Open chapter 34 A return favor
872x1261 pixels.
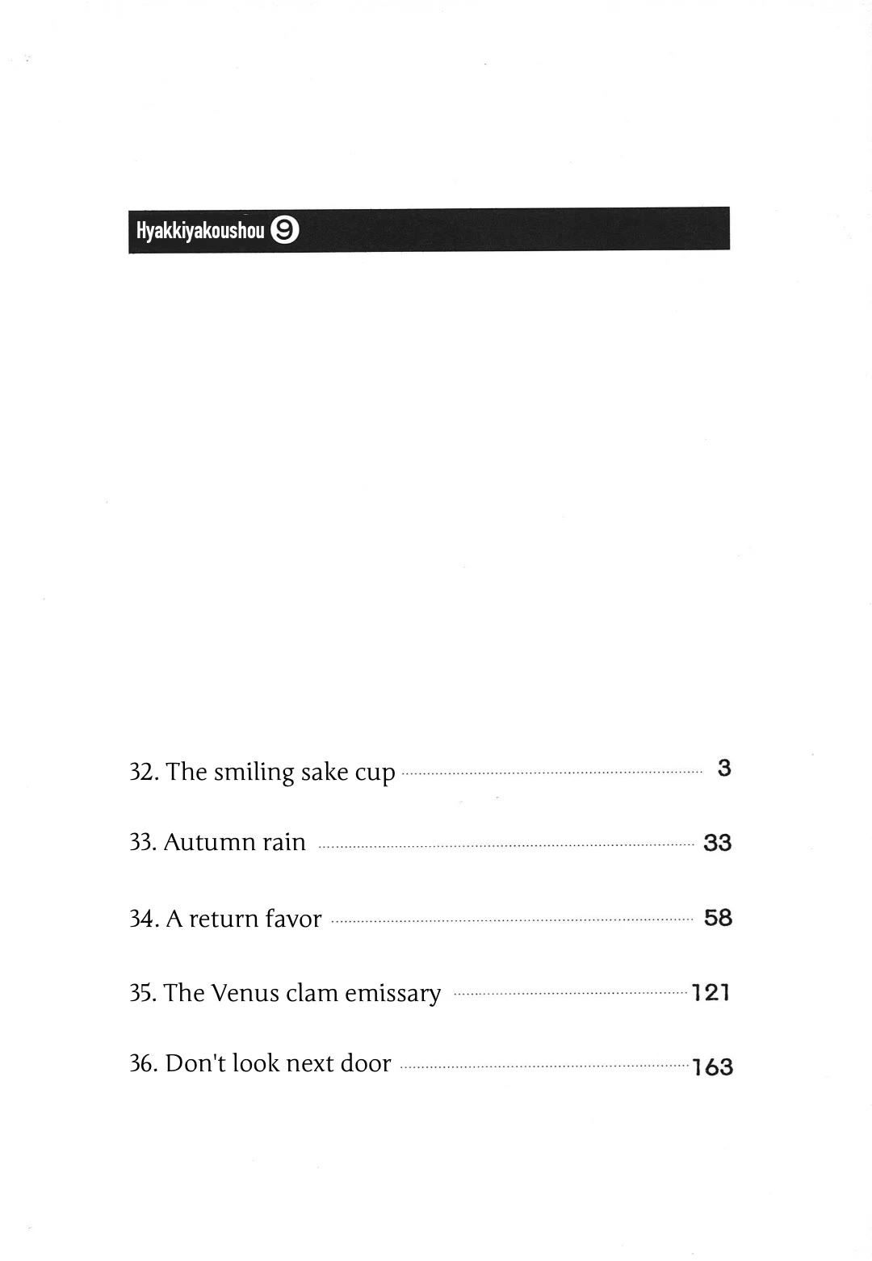[x=225, y=918]
